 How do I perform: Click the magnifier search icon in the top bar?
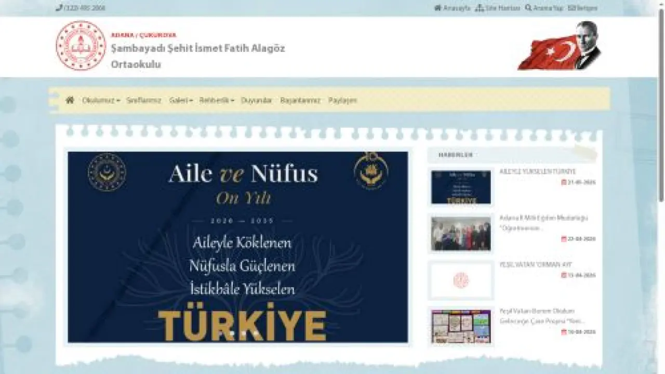[x=528, y=8]
